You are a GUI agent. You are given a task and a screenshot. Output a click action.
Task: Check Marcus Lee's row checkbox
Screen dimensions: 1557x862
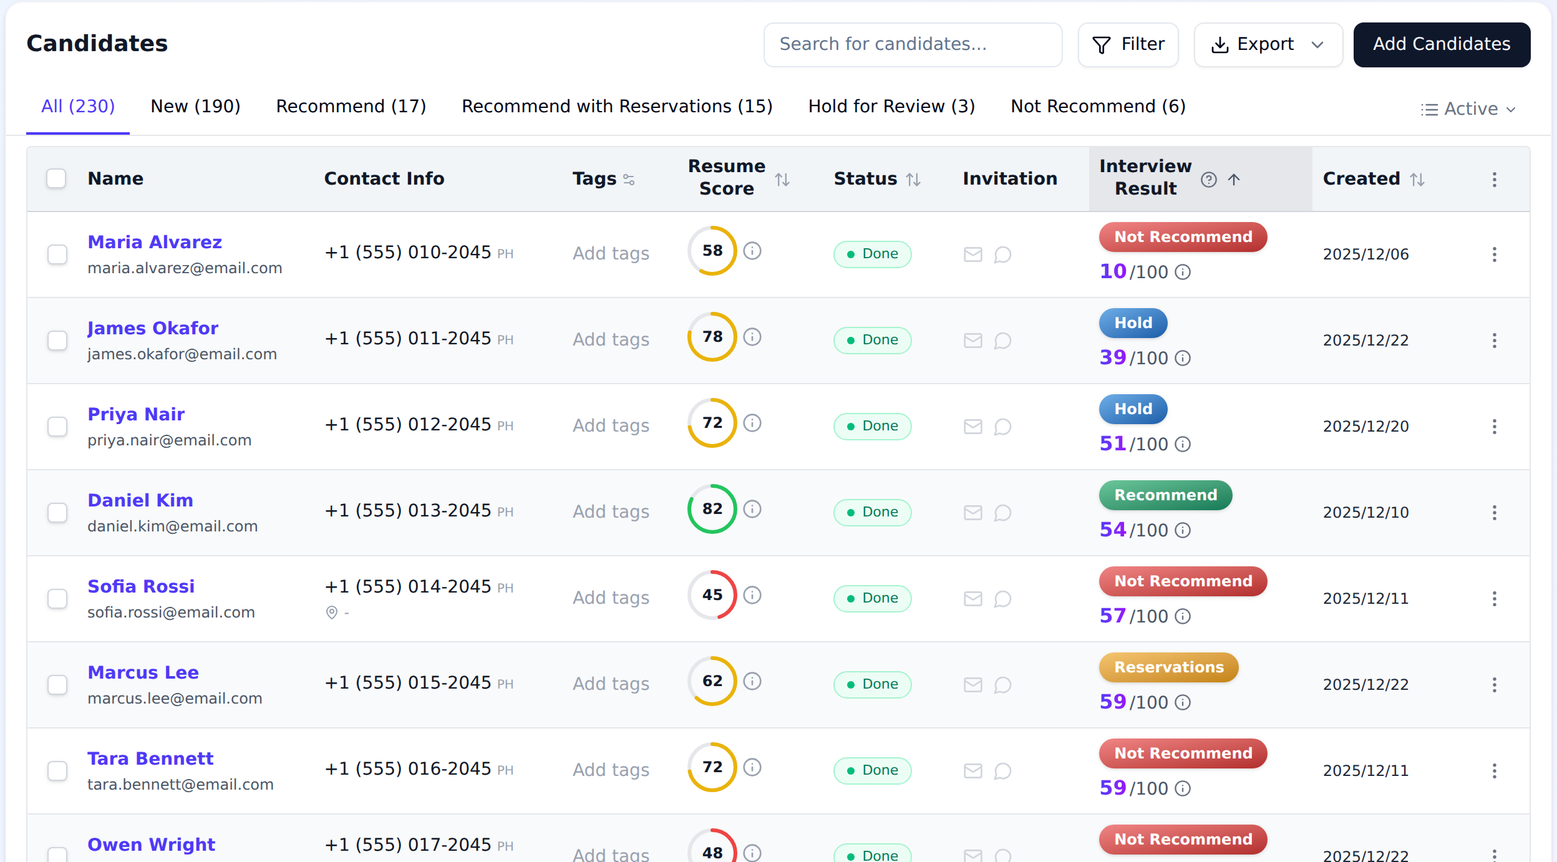coord(57,685)
